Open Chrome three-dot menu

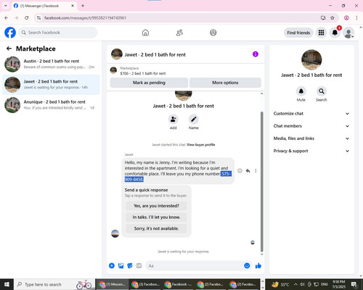coord(356,18)
